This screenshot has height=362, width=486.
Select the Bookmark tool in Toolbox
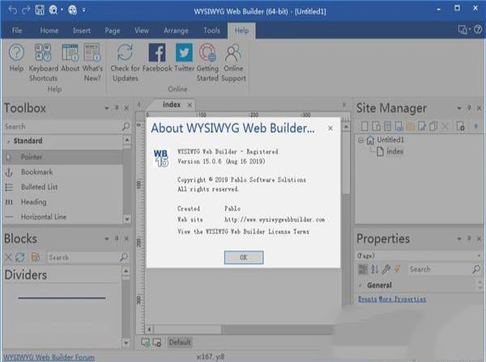pyautogui.click(x=63, y=172)
